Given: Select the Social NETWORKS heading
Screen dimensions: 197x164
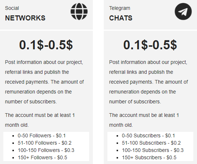Looking at the screenshot, I should pyautogui.click(x=25, y=18).
